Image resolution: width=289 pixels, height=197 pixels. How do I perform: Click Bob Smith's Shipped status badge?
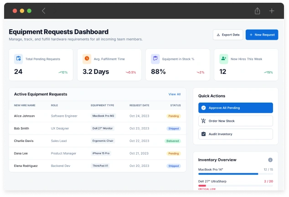click(x=174, y=129)
